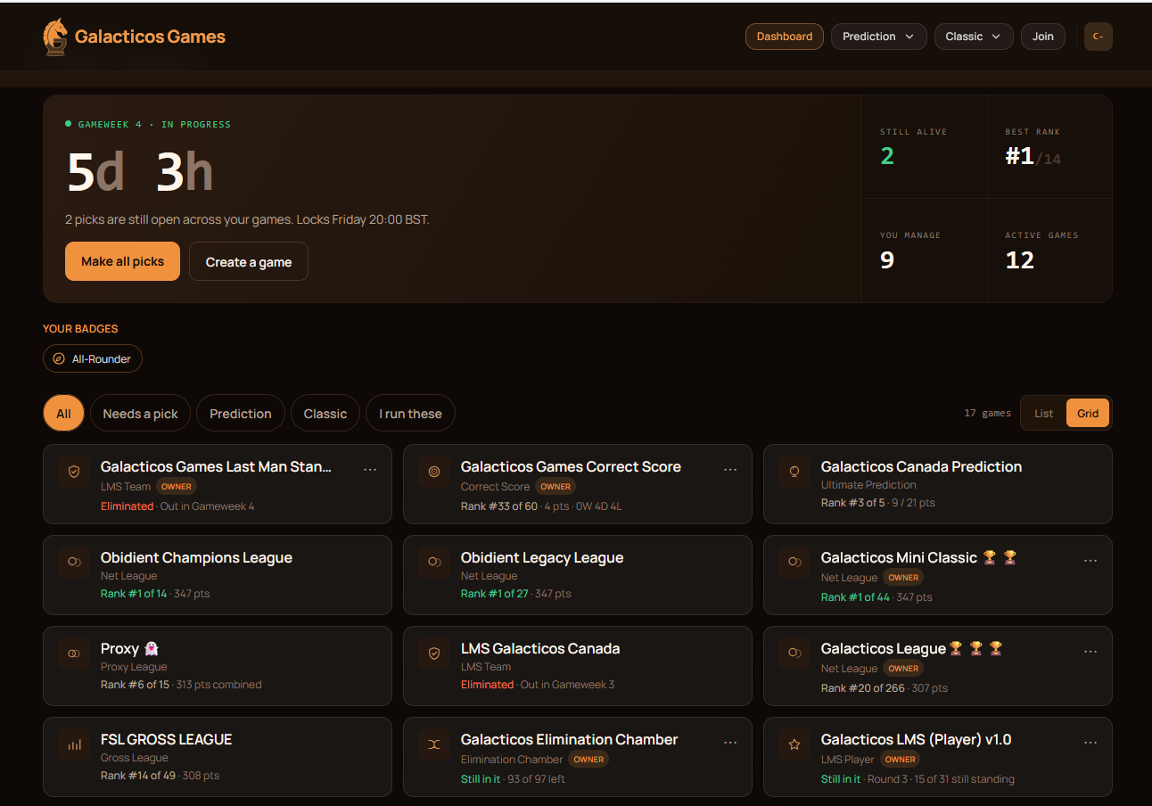Expand the Classic dropdown in header
The width and height of the screenshot is (1152, 806).
974,37
